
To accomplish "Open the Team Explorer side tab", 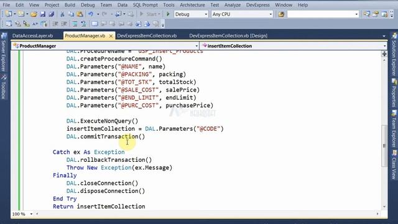I will (394, 129).
